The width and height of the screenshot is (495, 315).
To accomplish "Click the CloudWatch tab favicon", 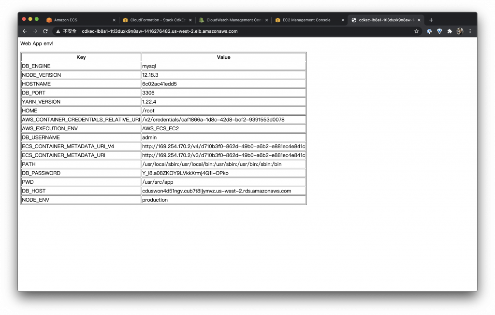I will pos(202,20).
